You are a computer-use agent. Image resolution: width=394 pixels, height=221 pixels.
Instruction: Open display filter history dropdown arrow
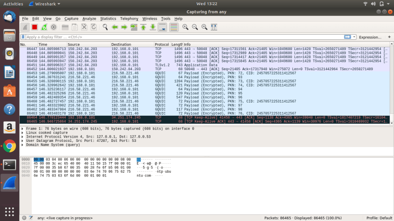pyautogui.click(x=354, y=37)
